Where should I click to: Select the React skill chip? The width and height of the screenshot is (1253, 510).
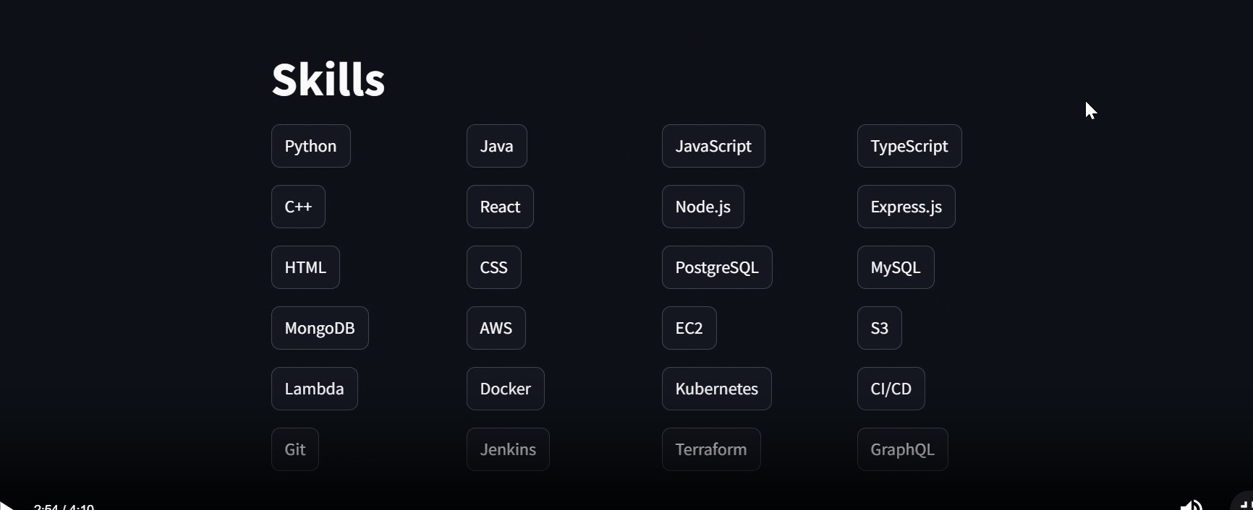pos(500,207)
